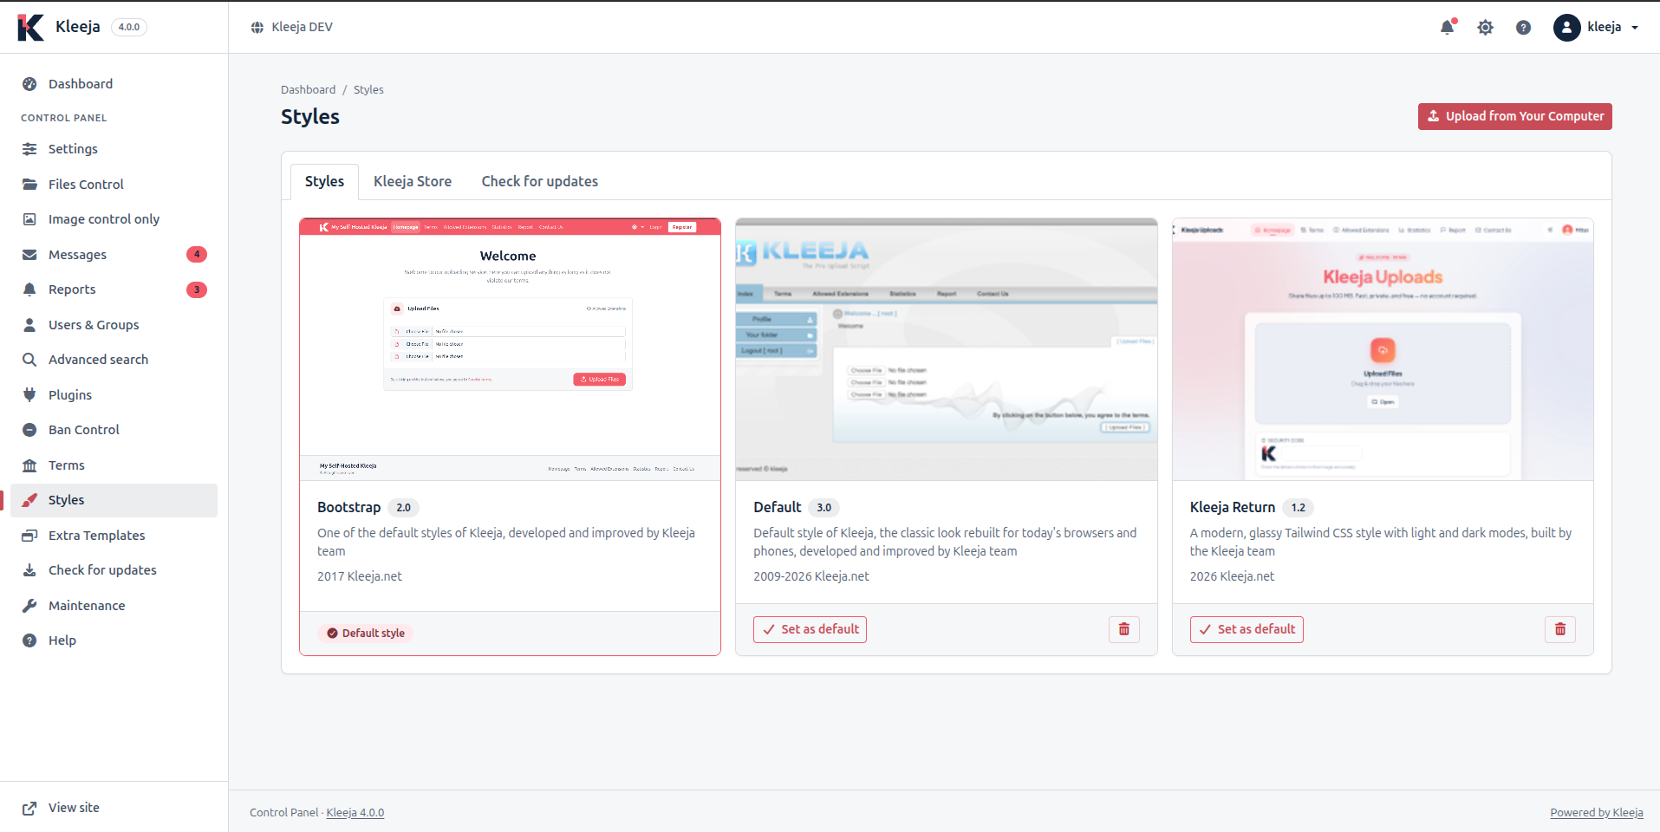1660x832 pixels.
Task: Set Kleeja Return style as default
Action: (1247, 629)
